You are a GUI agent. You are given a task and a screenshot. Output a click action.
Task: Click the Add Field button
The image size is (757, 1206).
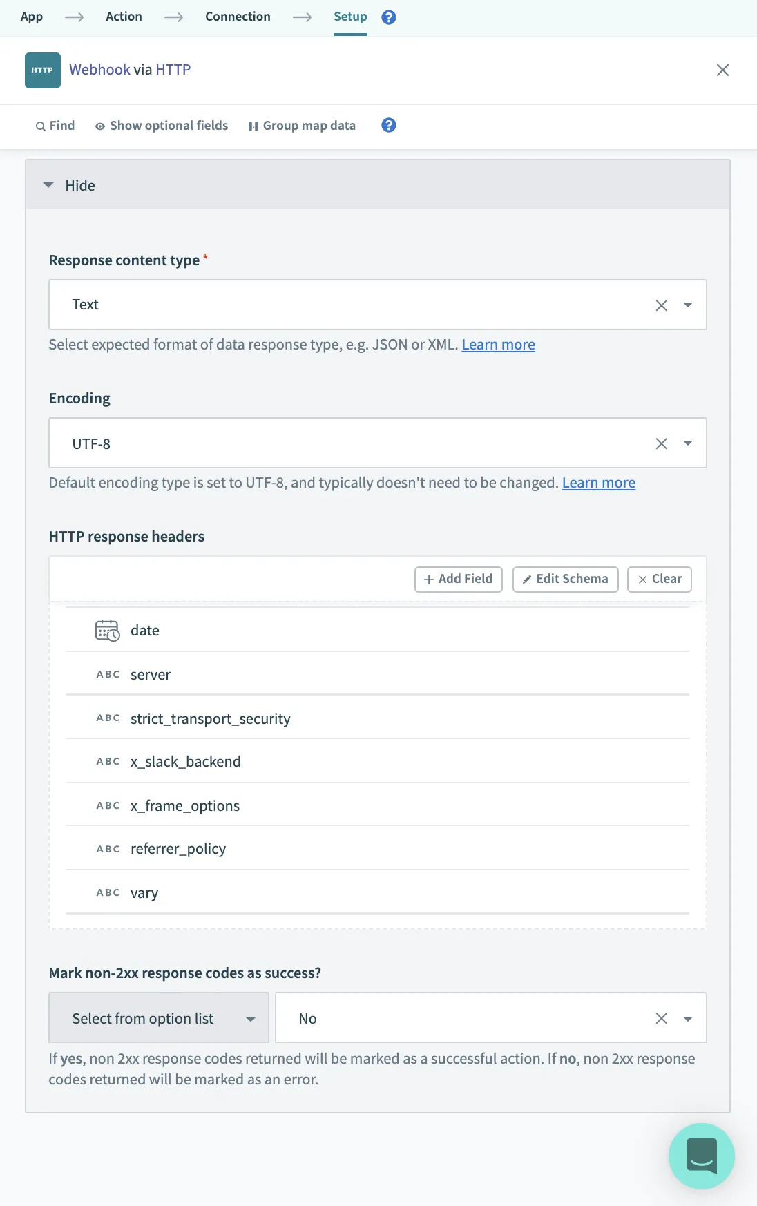(459, 579)
